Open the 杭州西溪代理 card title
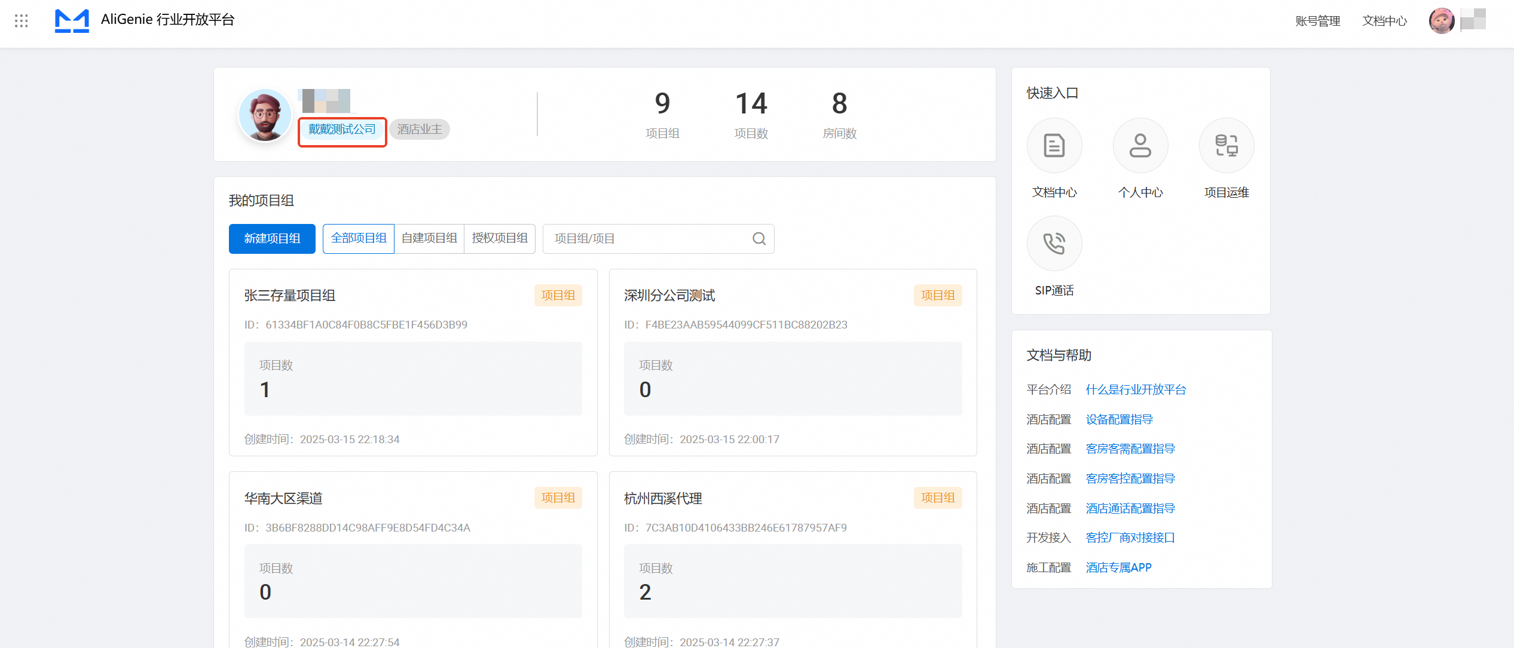 663,498
